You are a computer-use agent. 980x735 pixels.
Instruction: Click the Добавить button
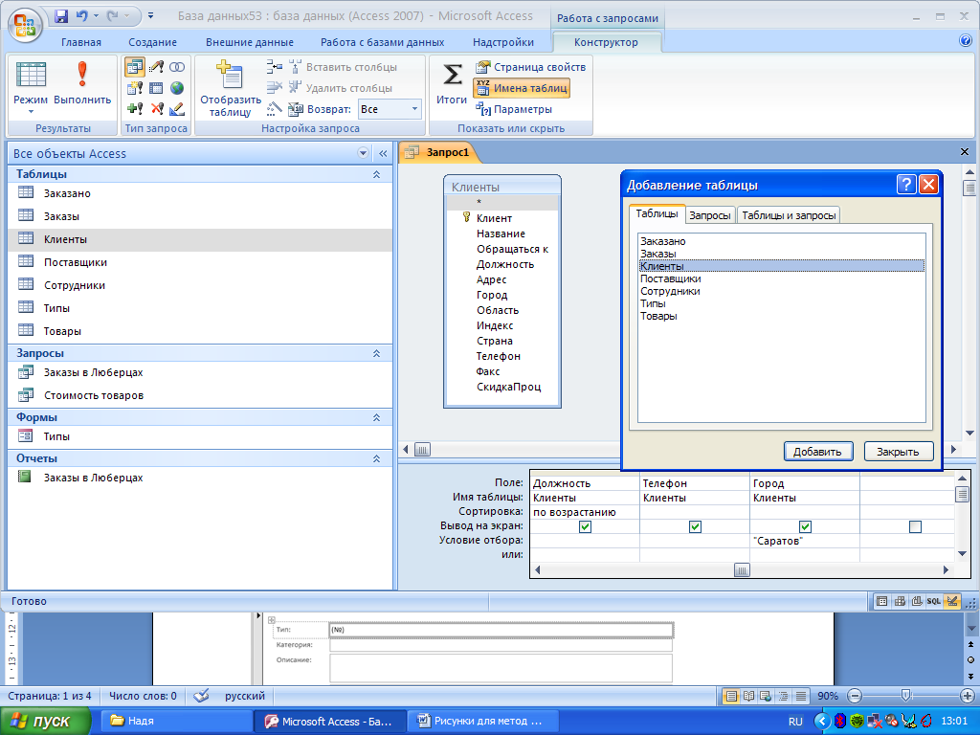(817, 452)
